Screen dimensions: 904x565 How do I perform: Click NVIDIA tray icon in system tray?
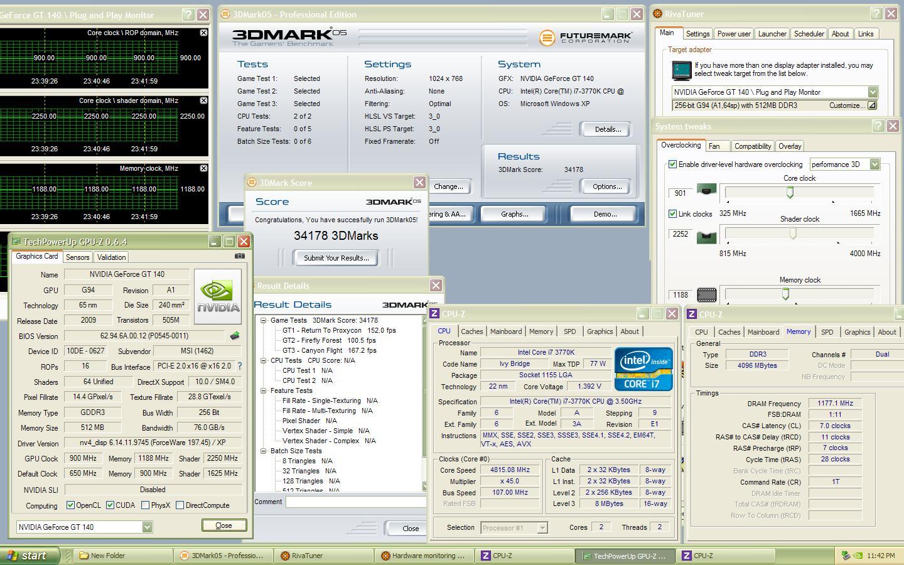(858, 556)
